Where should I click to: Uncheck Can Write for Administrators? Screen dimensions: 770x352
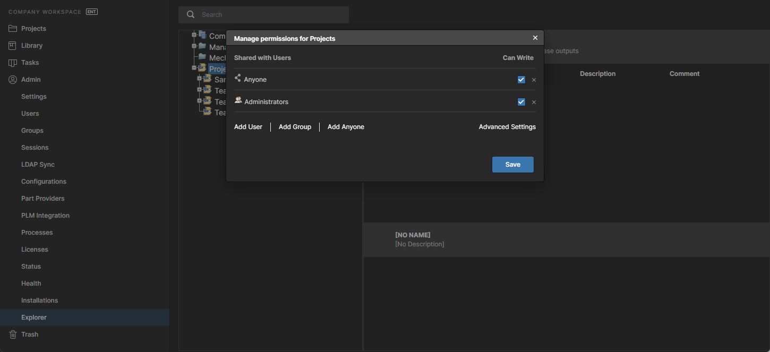(x=521, y=102)
